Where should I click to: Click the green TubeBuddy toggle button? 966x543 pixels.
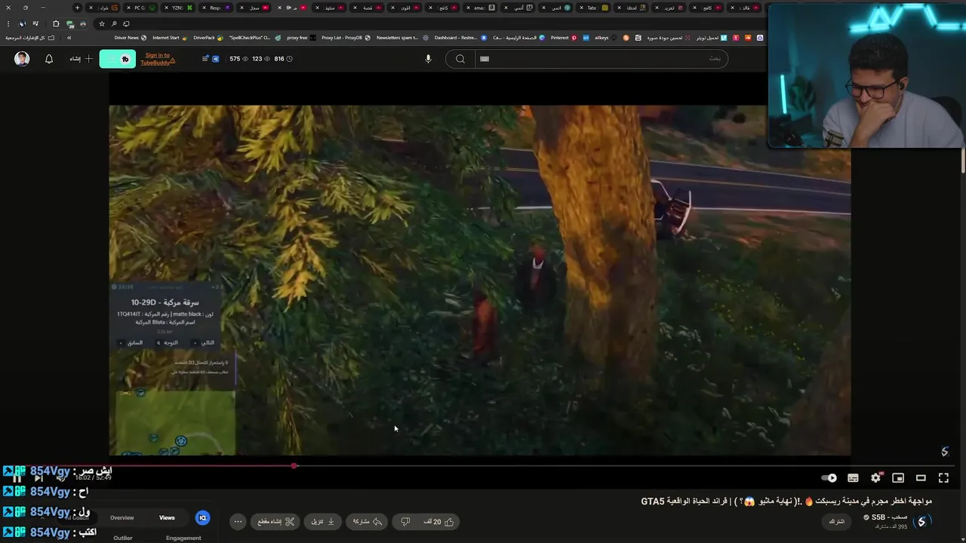click(x=118, y=59)
